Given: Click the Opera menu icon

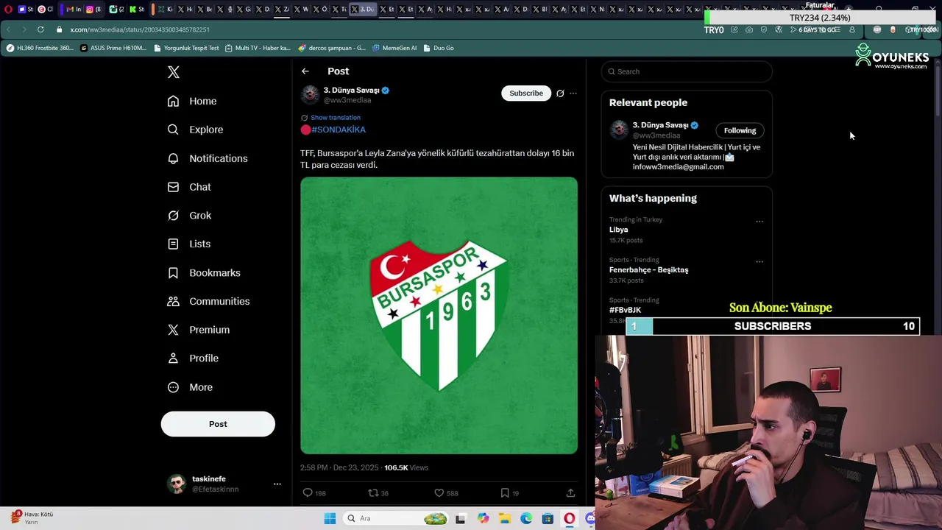Looking at the screenshot, I should pos(9,10).
